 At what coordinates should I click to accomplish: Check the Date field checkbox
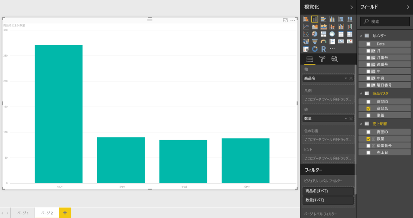pos(368,44)
